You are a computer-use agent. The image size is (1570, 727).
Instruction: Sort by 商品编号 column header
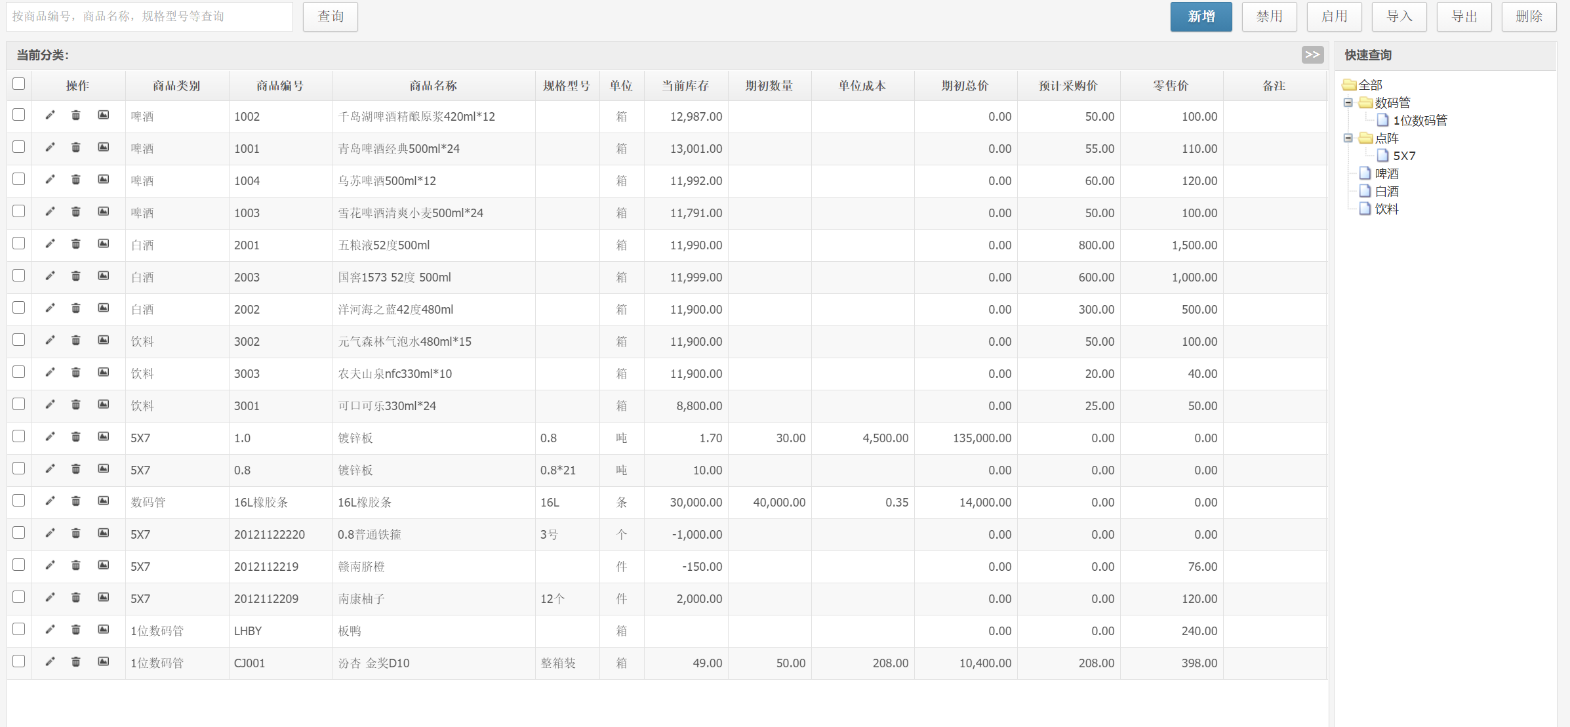[280, 85]
